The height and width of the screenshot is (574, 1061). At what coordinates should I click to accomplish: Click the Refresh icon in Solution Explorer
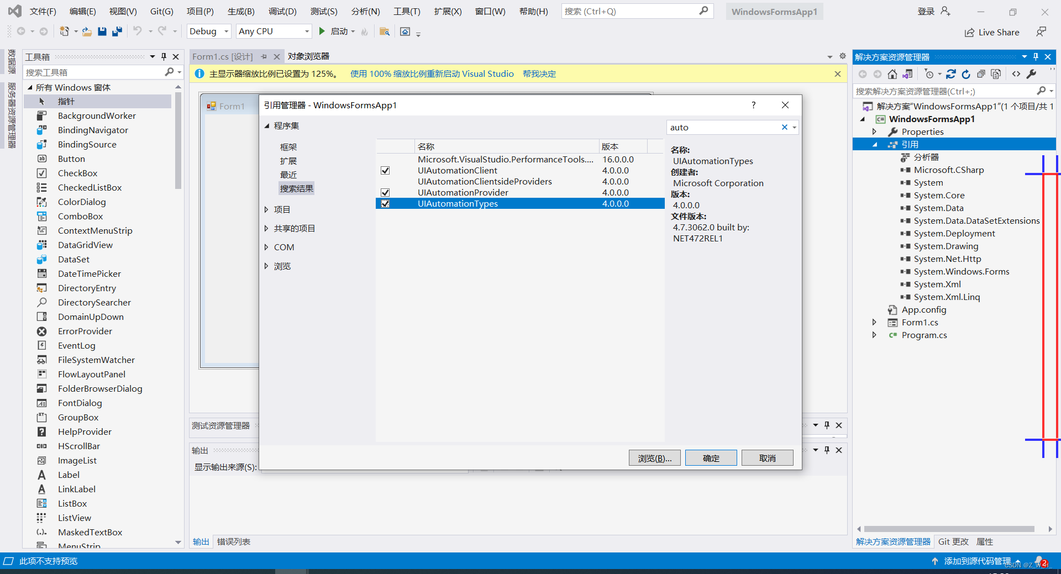966,74
